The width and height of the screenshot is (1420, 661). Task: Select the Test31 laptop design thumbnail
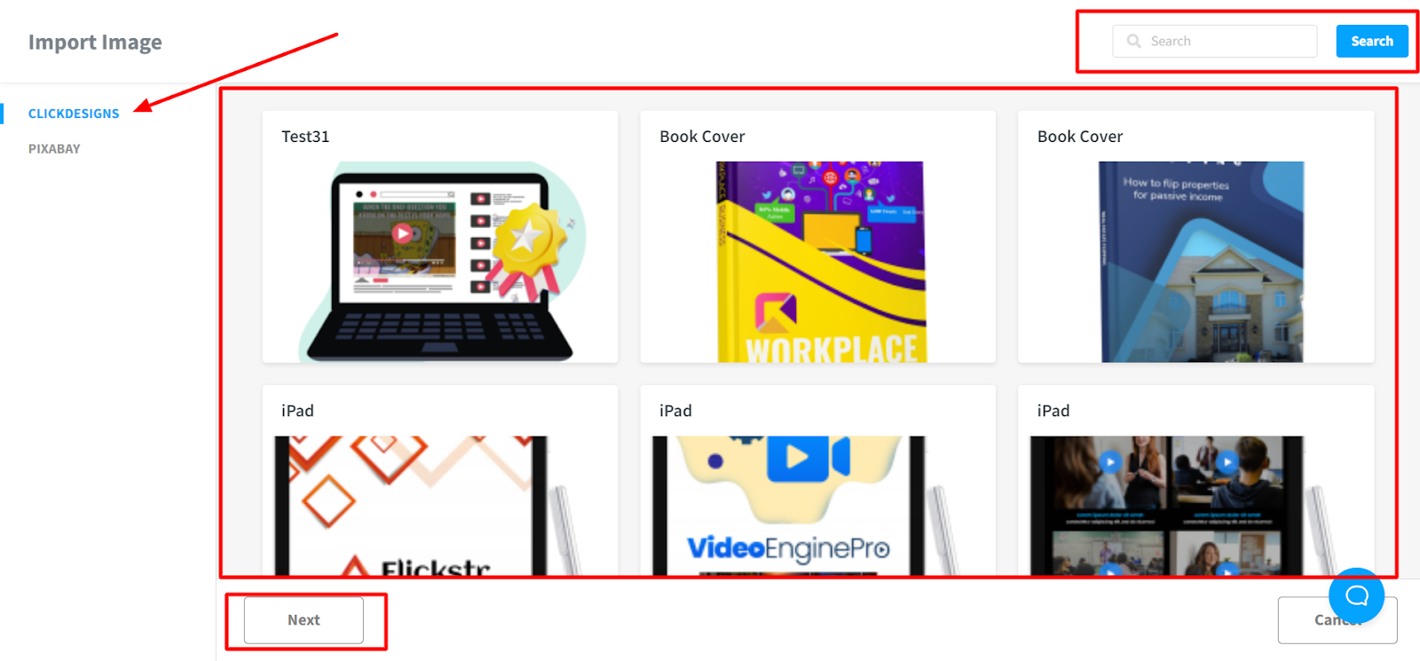(441, 262)
